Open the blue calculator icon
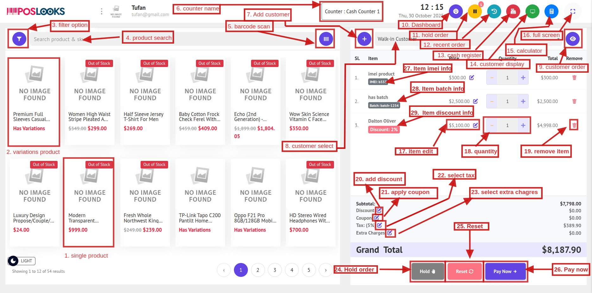Image resolution: width=592 pixels, height=293 pixels. [x=551, y=12]
